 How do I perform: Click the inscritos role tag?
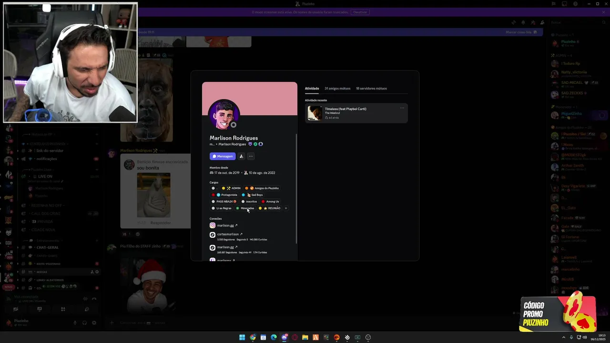(249, 202)
